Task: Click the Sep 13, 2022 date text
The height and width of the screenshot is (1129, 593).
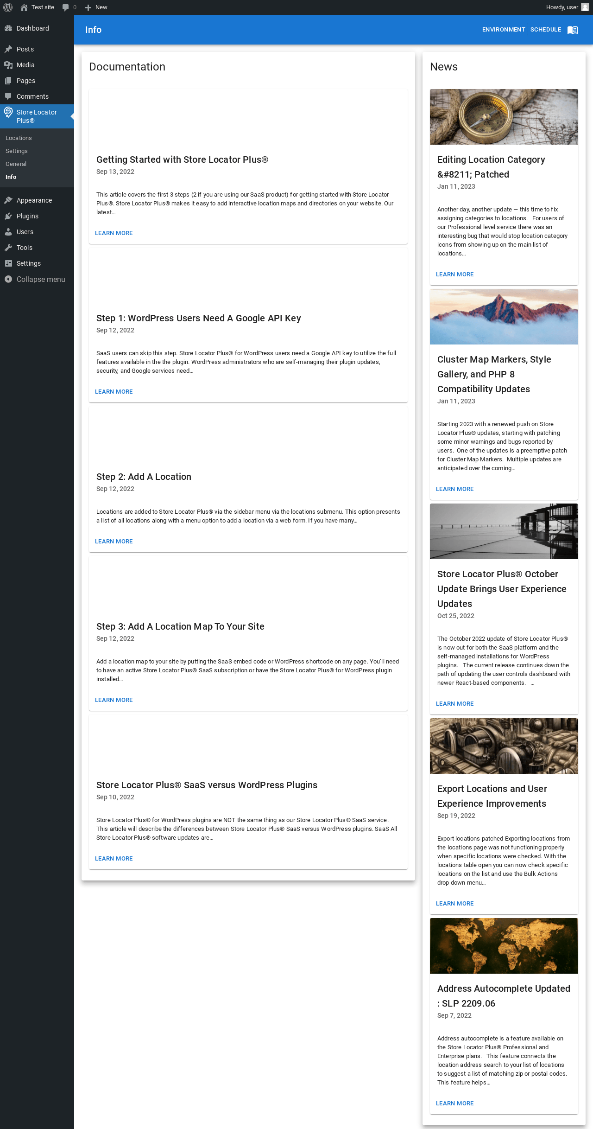Action: click(115, 172)
